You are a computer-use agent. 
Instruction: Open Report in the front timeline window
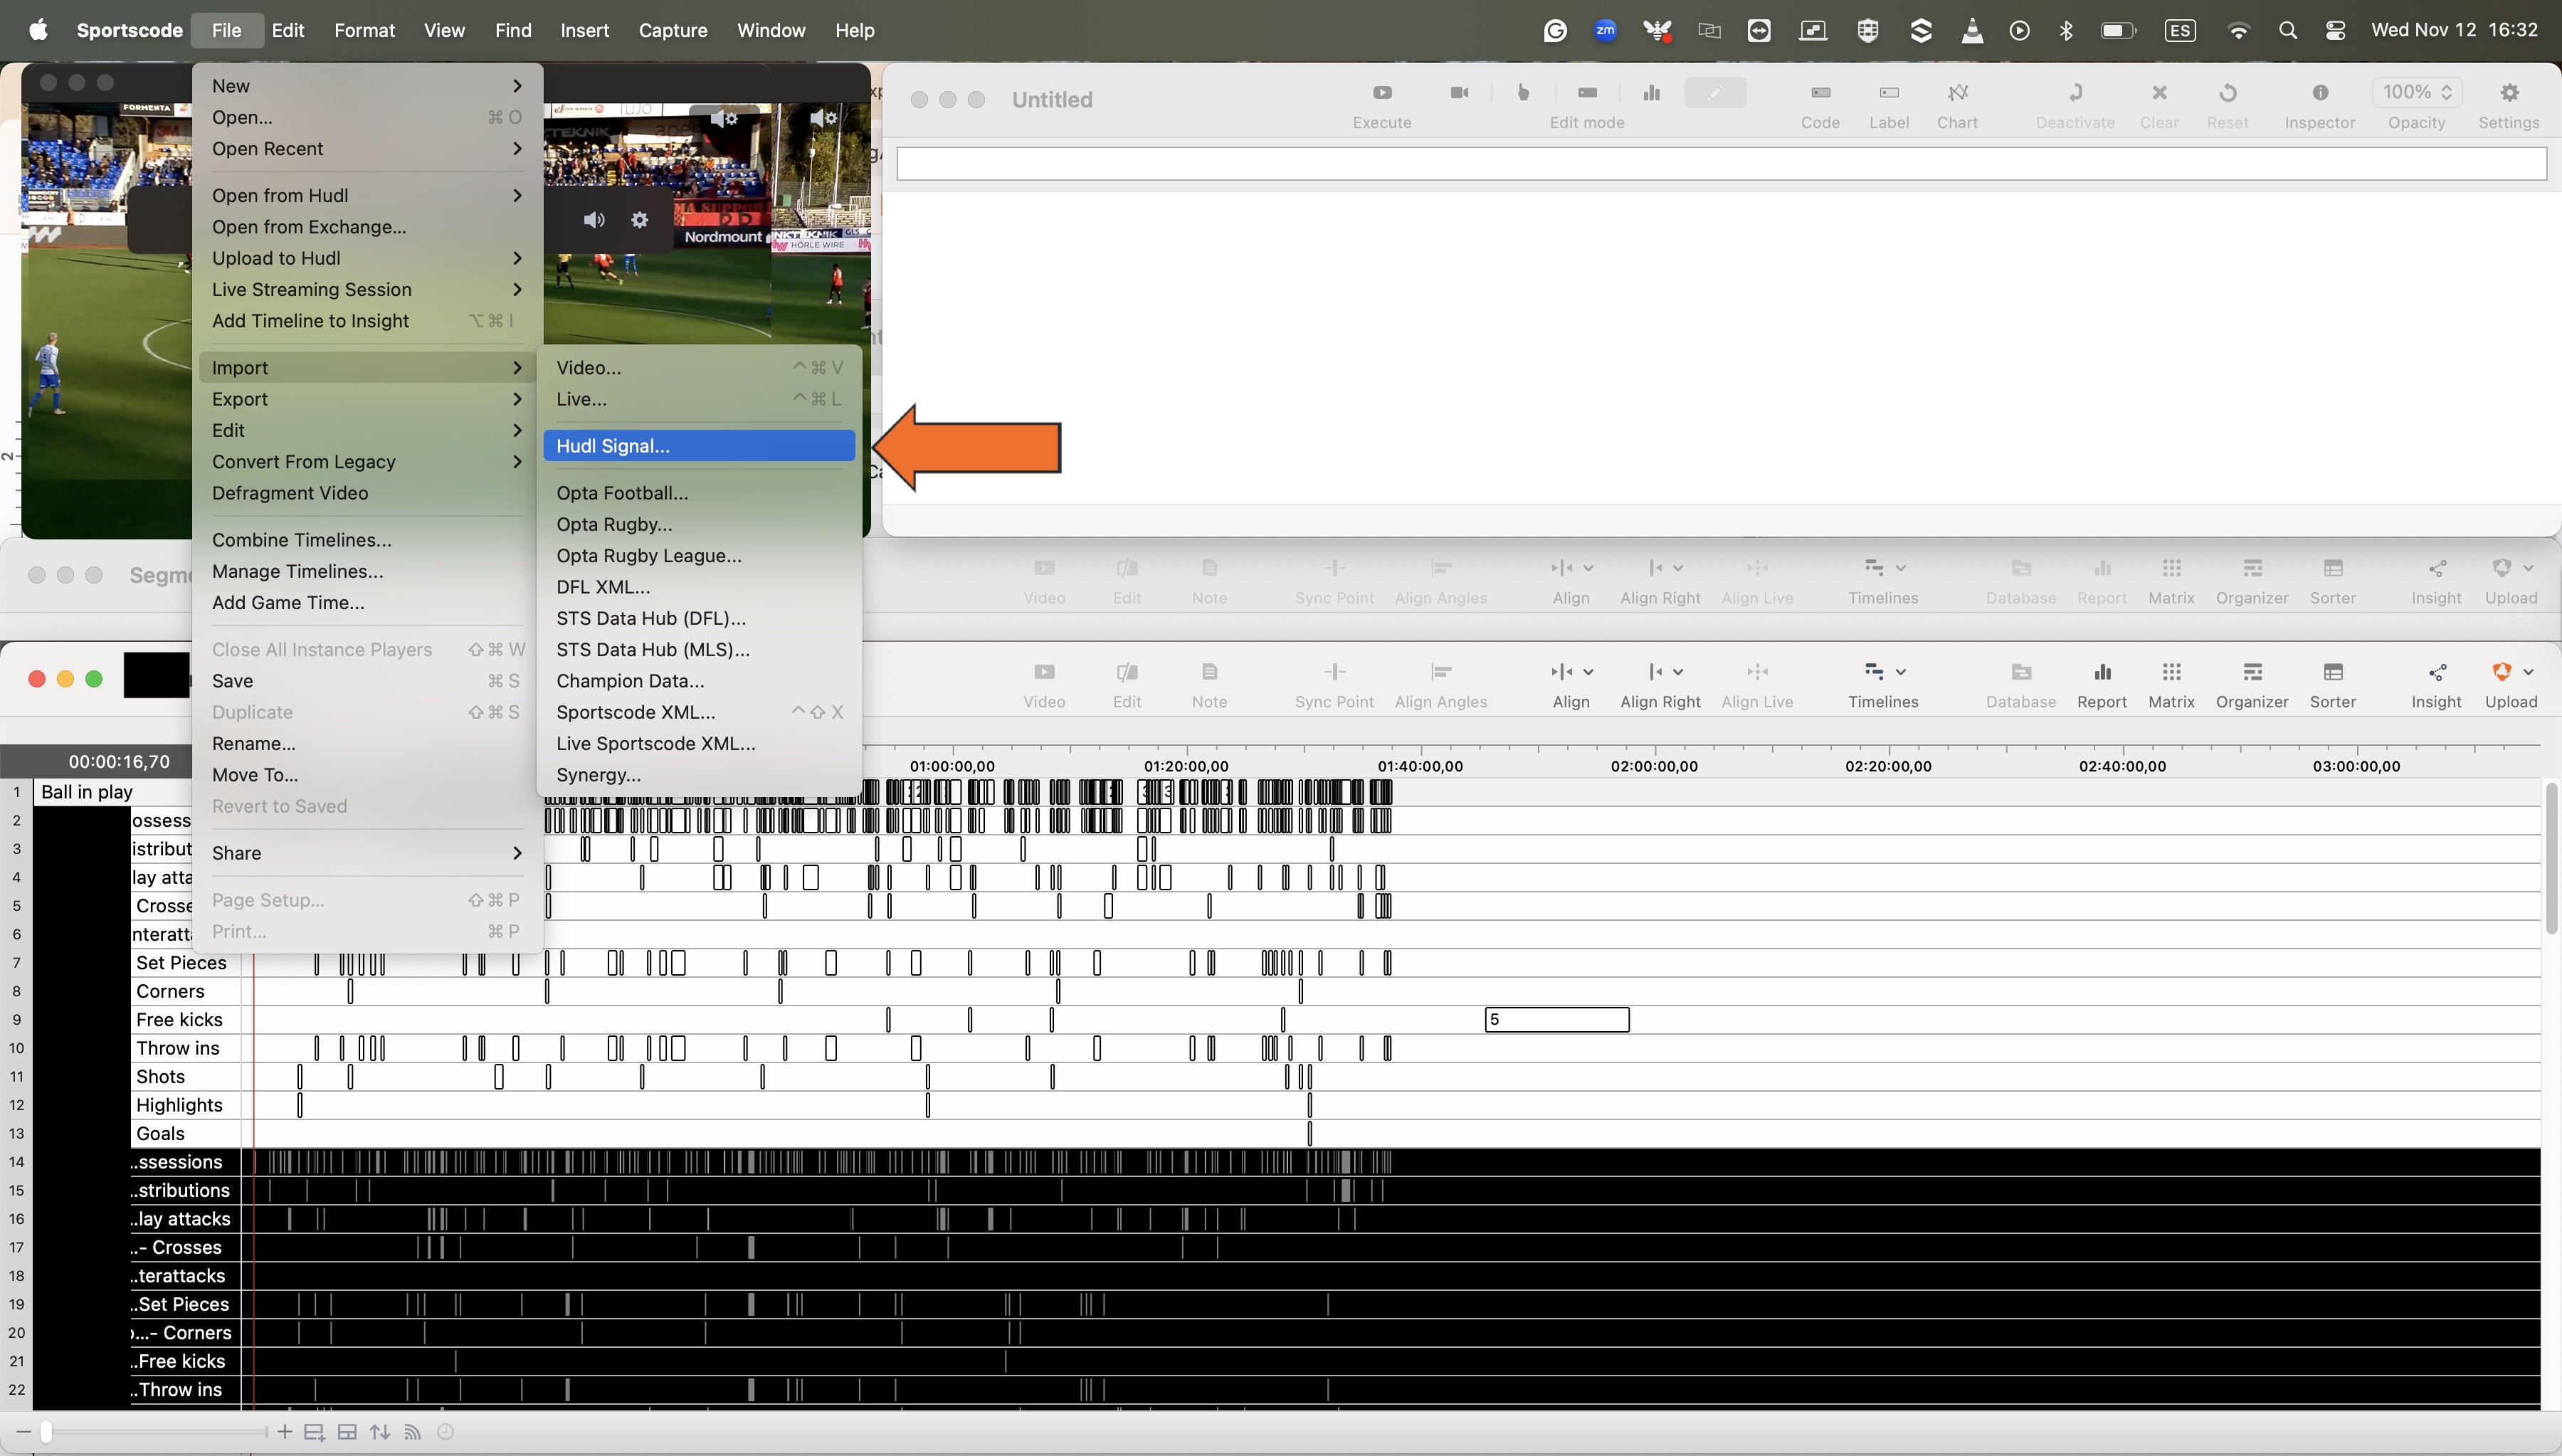(2101, 685)
